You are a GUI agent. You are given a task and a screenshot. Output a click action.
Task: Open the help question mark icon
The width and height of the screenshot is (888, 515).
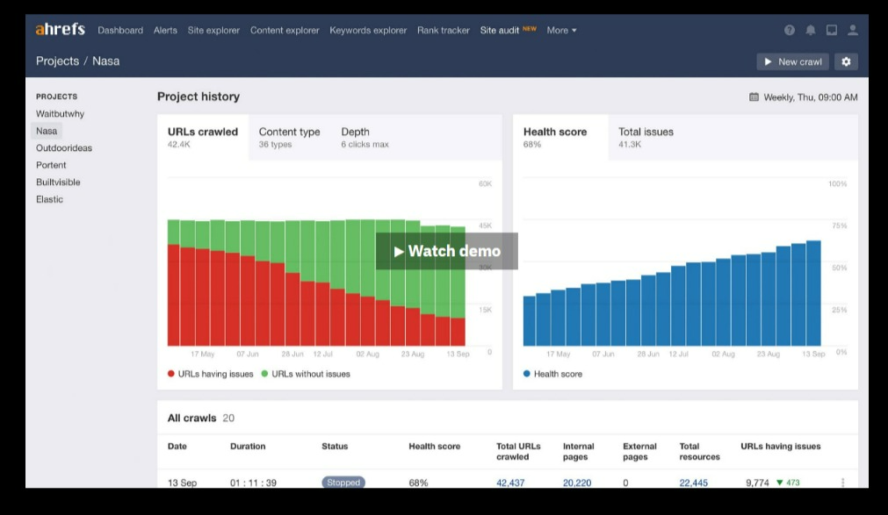click(790, 31)
